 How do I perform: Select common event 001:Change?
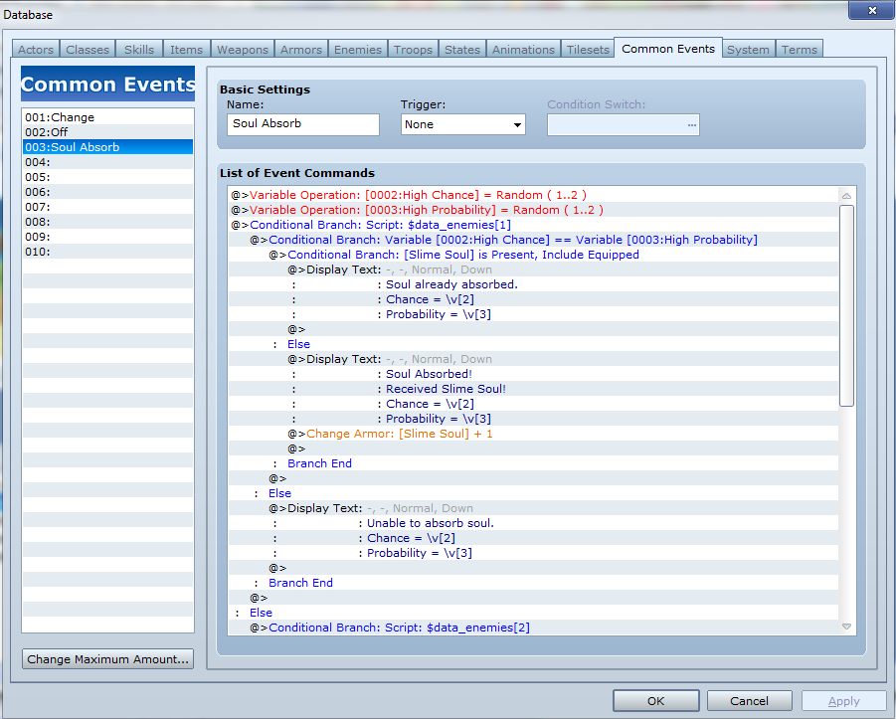(x=60, y=117)
